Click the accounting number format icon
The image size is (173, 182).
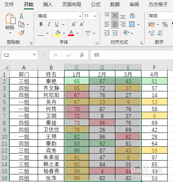tap(152, 25)
